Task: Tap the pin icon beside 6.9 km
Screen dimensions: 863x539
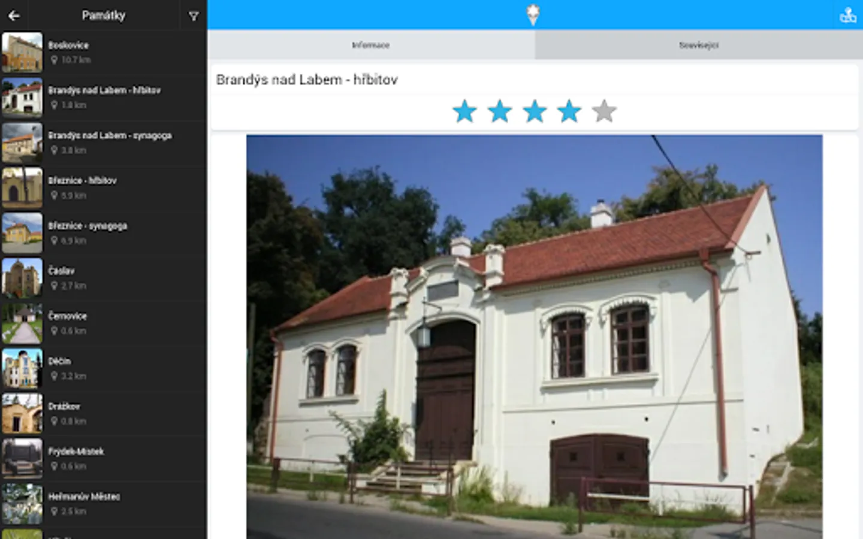Action: (x=54, y=240)
